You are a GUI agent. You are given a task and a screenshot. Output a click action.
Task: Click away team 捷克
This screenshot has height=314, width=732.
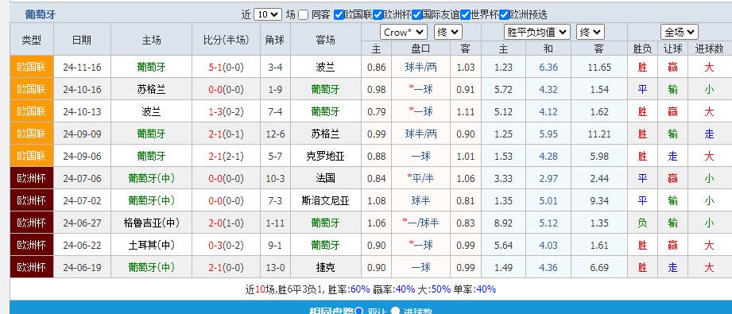click(325, 267)
